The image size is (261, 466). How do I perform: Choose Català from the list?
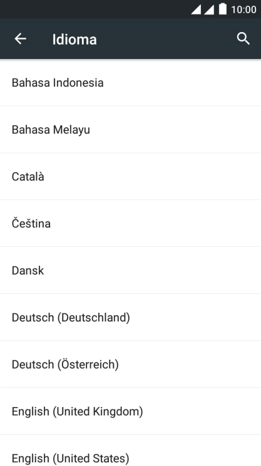pos(130,176)
